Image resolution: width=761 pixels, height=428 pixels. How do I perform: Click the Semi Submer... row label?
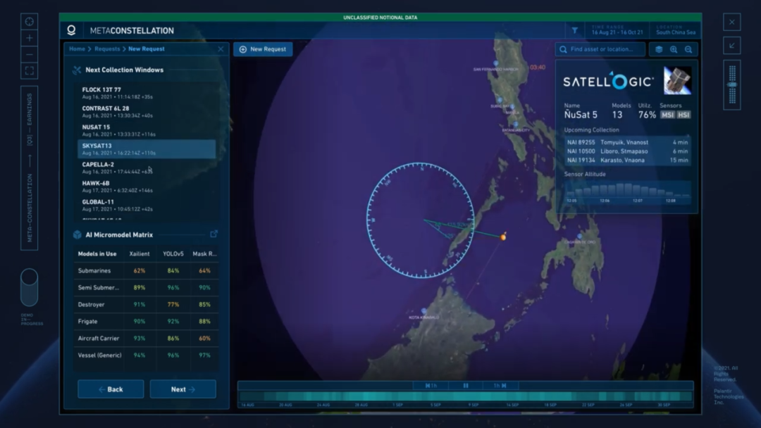[99, 288]
